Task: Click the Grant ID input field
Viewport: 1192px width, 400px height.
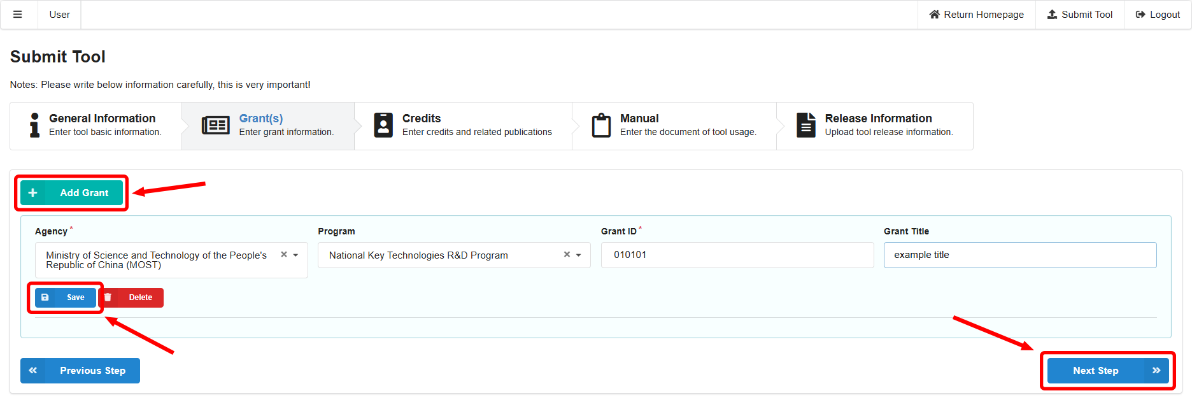Action: [737, 255]
